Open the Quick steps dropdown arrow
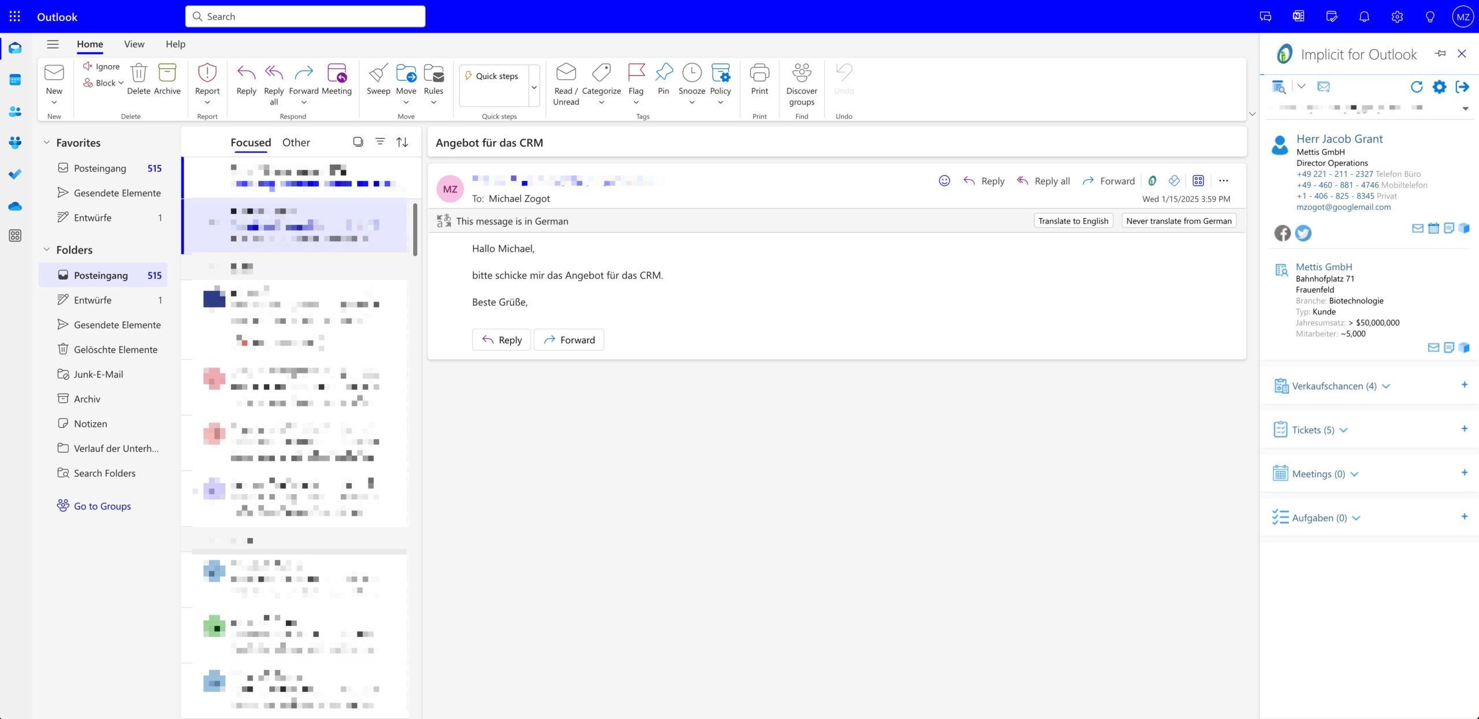This screenshot has width=1479, height=719. point(534,87)
